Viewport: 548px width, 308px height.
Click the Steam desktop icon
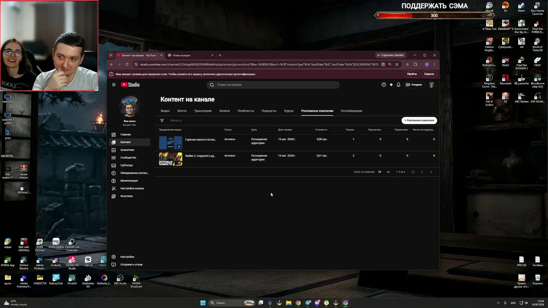[521, 7]
